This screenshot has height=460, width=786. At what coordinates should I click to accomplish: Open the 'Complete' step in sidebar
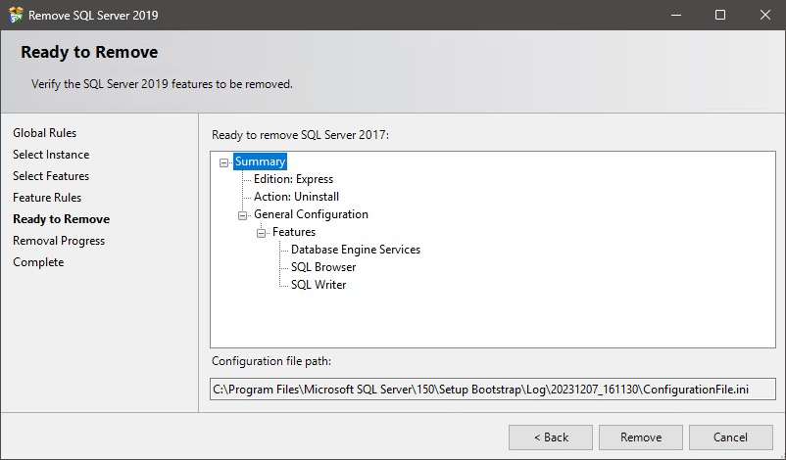click(38, 261)
